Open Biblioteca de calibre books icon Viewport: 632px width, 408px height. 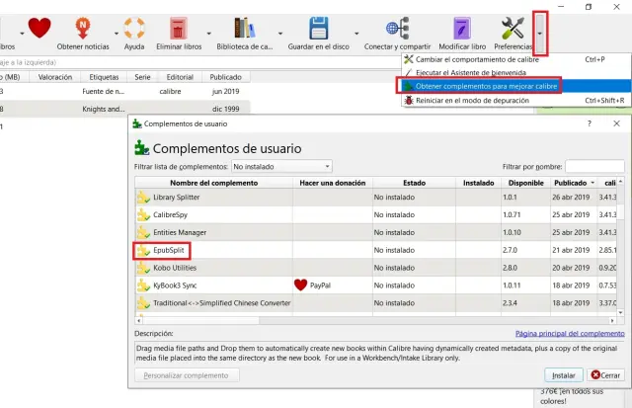pos(247,26)
